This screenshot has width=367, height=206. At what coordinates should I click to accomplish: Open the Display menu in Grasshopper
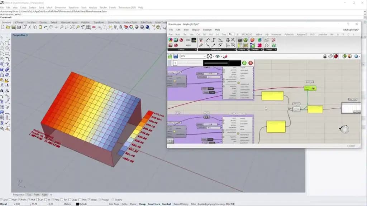tap(196, 30)
